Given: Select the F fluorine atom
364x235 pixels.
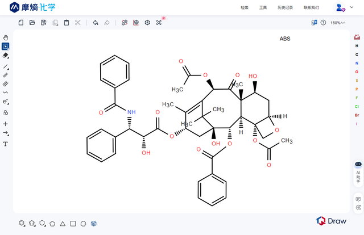Looking at the screenshot, I should 357,98.
